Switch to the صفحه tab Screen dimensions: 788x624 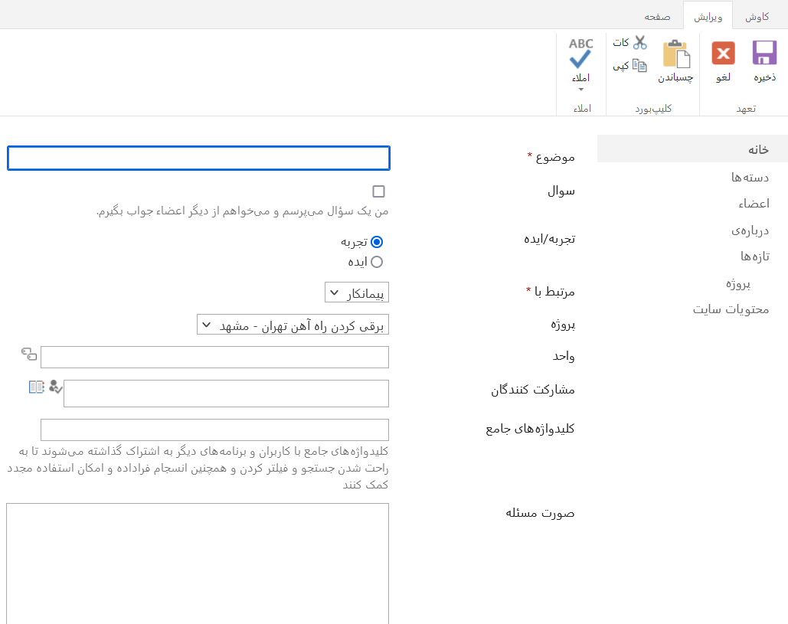tap(657, 17)
